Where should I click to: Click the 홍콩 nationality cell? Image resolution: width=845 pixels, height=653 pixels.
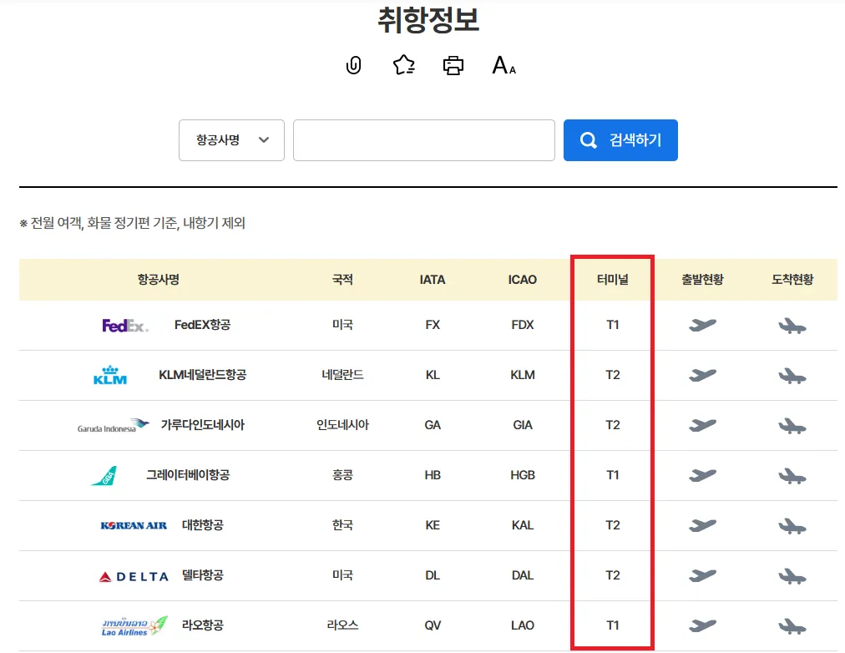click(342, 475)
